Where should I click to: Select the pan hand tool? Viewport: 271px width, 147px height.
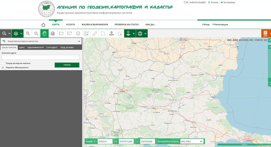[x=44, y=34]
